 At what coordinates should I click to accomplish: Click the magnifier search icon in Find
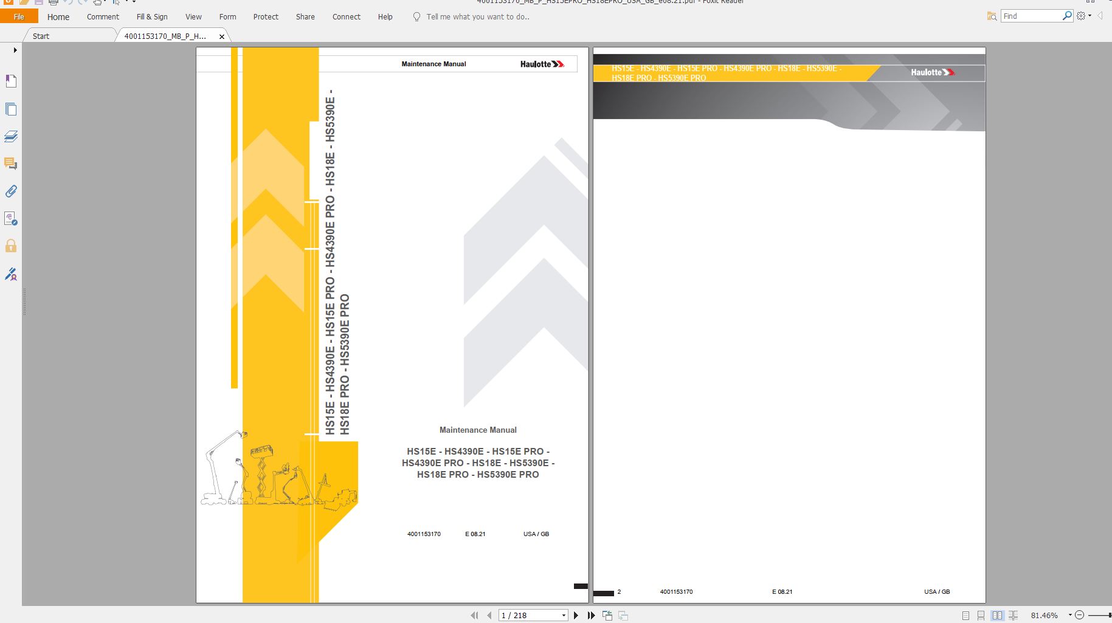(1067, 16)
